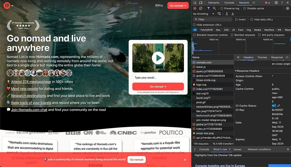Open Network conditions drawer tab

coord(259,149)
